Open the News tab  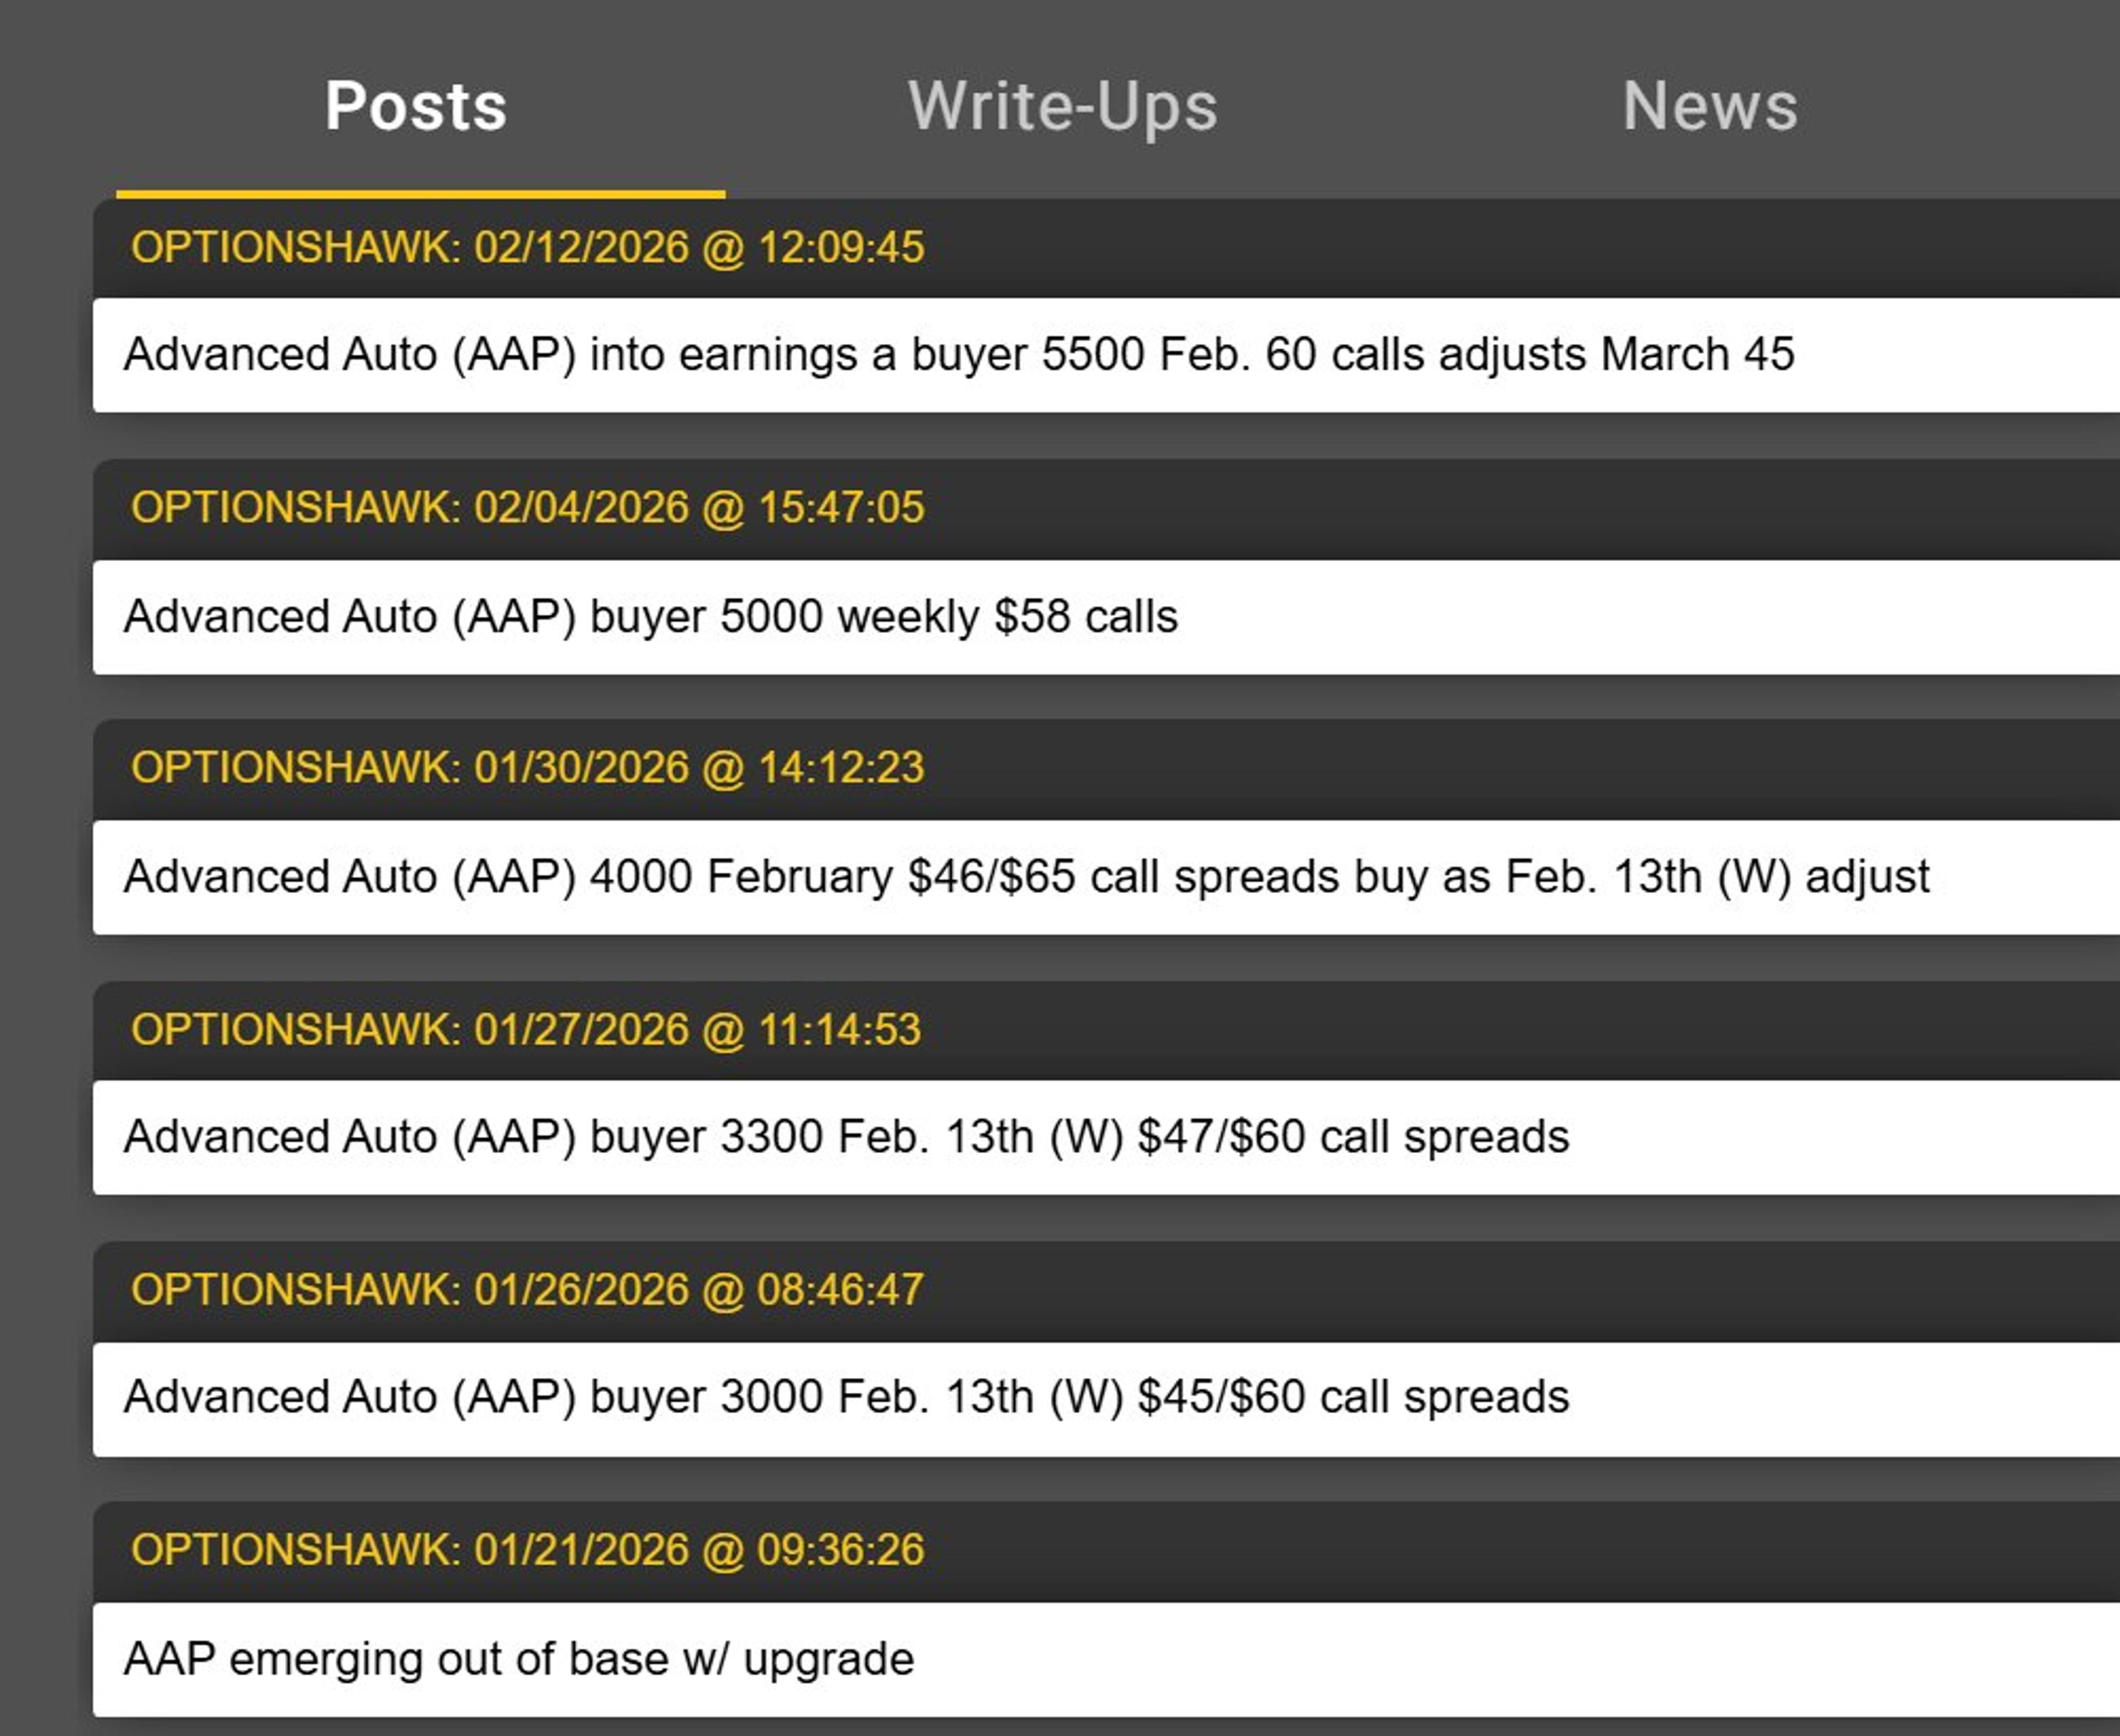coord(1708,105)
